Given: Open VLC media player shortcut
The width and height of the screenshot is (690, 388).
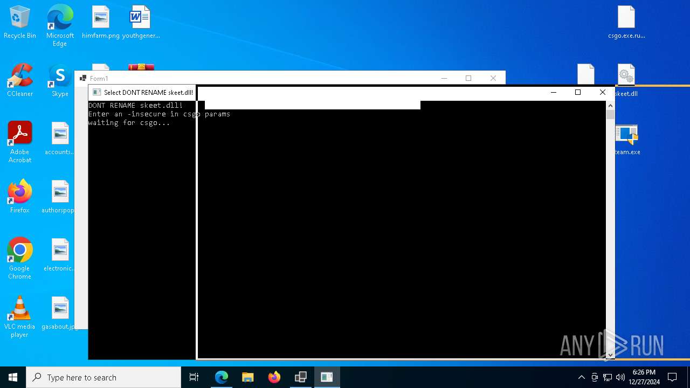Looking at the screenshot, I should (19, 317).
